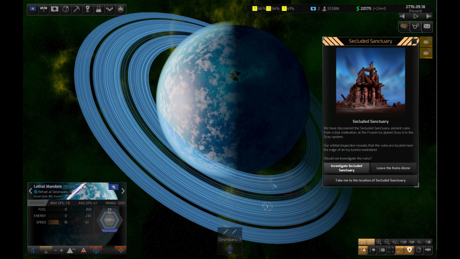This screenshot has height=259, width=460.
Task: Click the zoom out magnifier icon
Action: click(387, 242)
